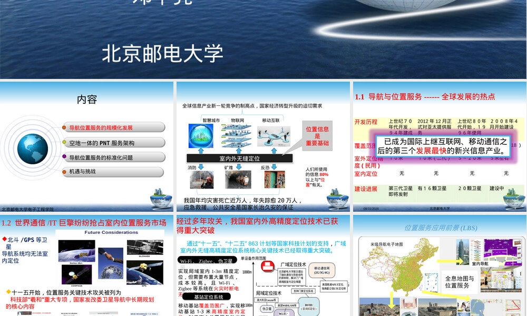Select title 位置服务应用前景 (LBS)
527x316 pixels.
point(441,228)
